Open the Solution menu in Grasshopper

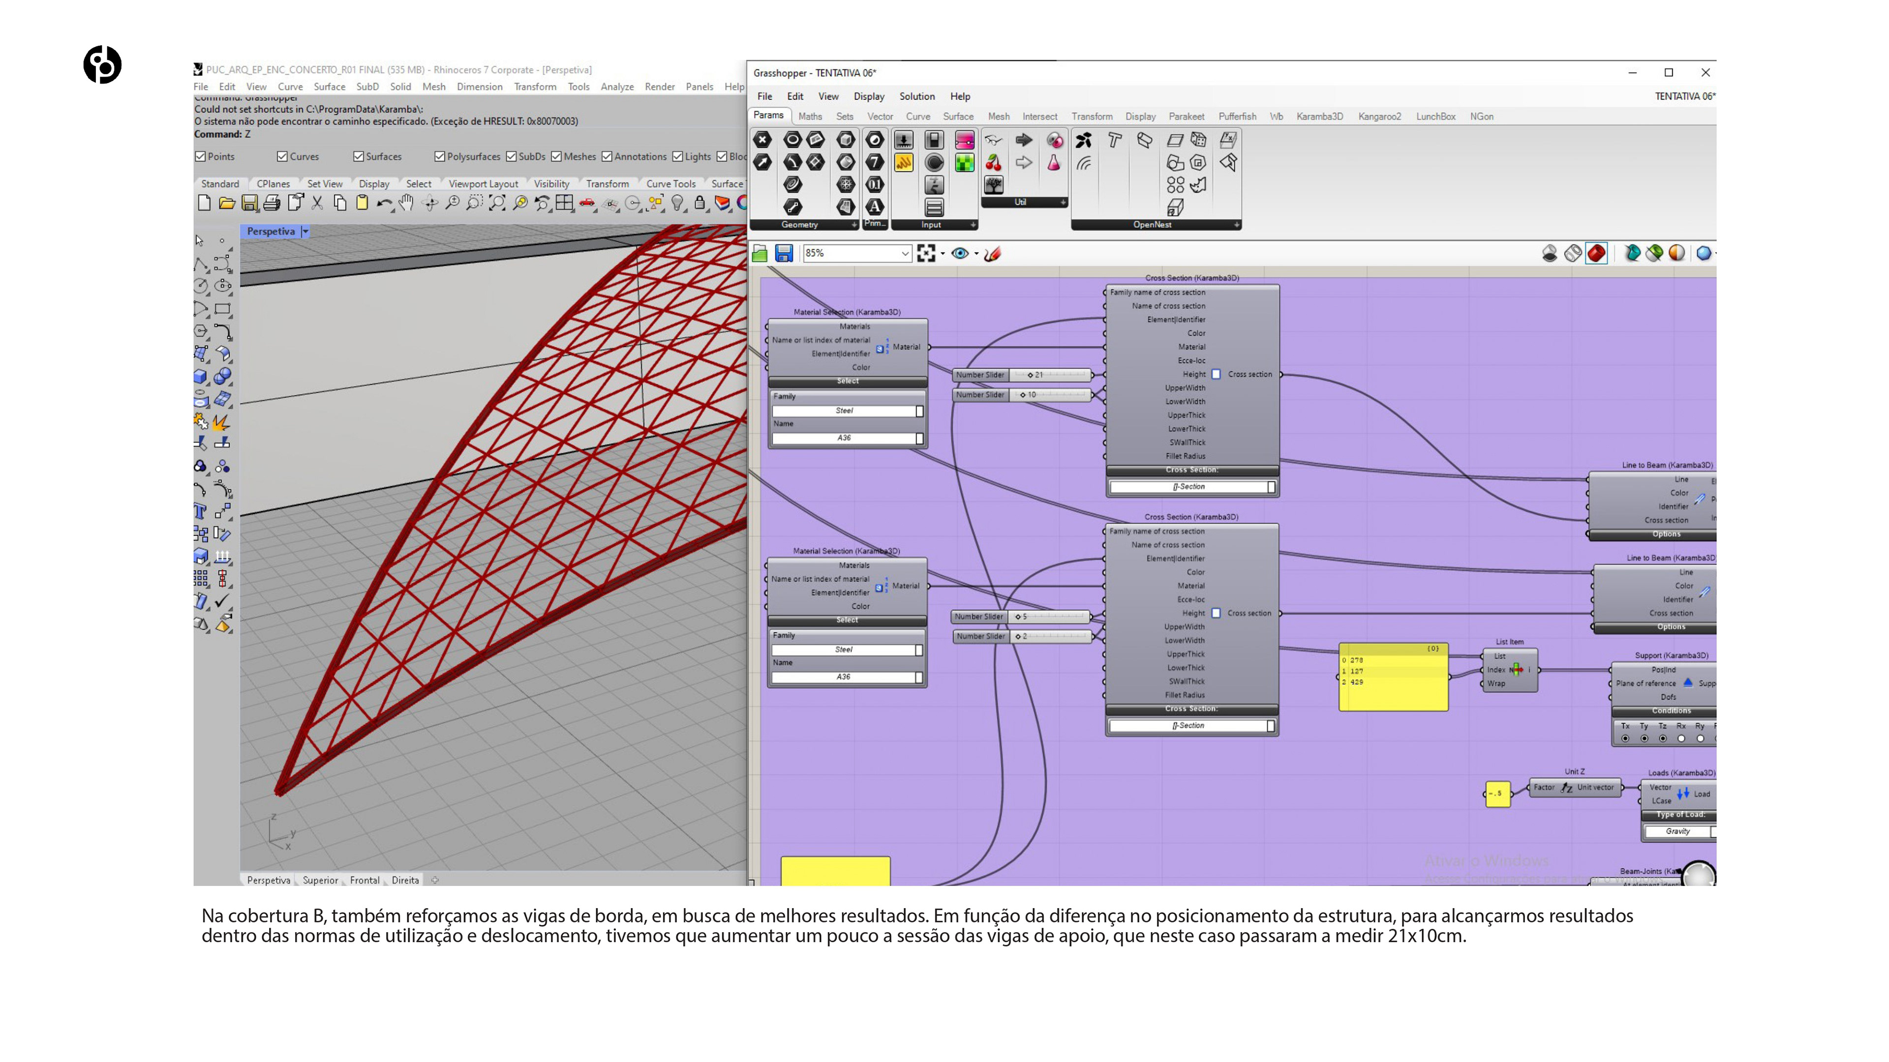pyautogui.click(x=916, y=96)
